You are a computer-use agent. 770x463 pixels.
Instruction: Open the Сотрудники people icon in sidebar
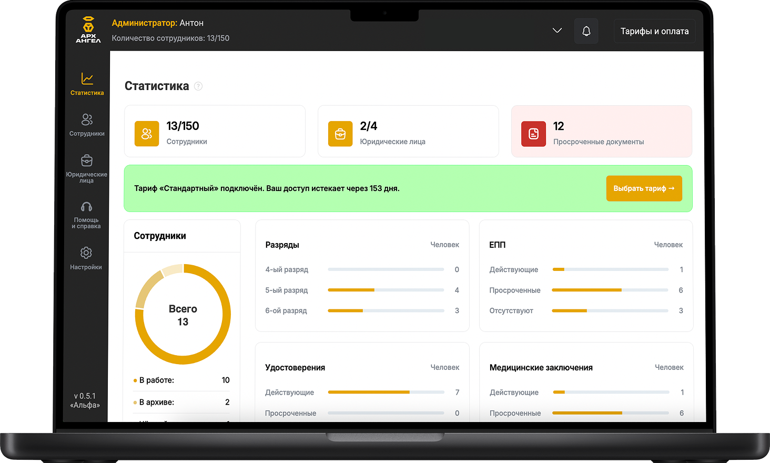point(87,119)
